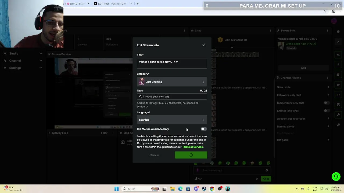The width and height of the screenshot is (344, 193).
Task: Click the green support bubble icon
Action: click(x=336, y=177)
